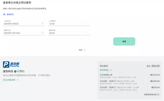Collapse the form with 收起

(82, 50)
